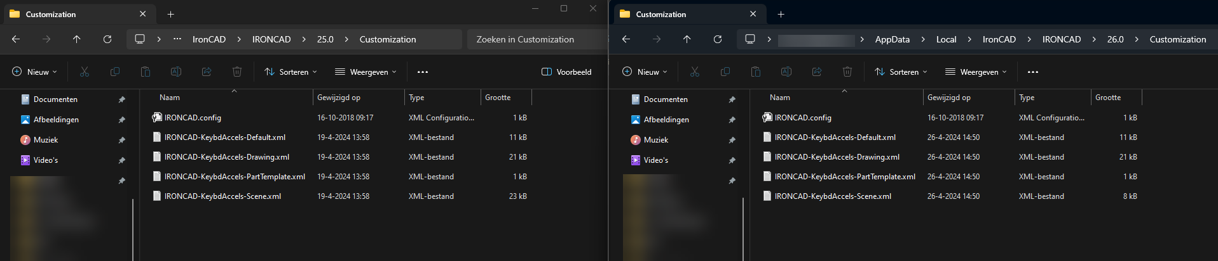Click Copy icon in left window toolbar
Image resolution: width=1218 pixels, height=261 pixels.
[115, 72]
